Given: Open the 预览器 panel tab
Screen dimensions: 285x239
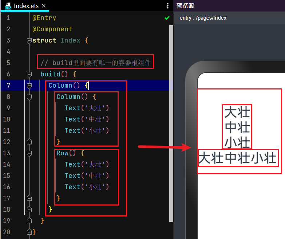Looking at the screenshot, I should (185, 5).
